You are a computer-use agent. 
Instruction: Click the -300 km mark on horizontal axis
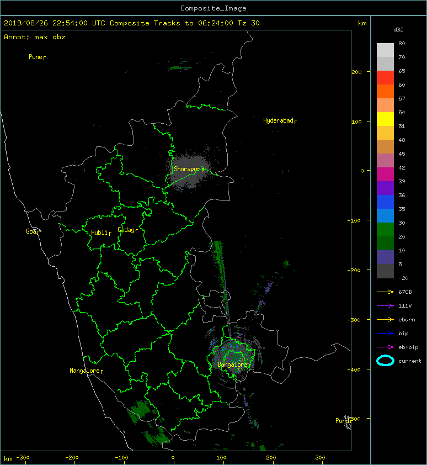point(23,458)
